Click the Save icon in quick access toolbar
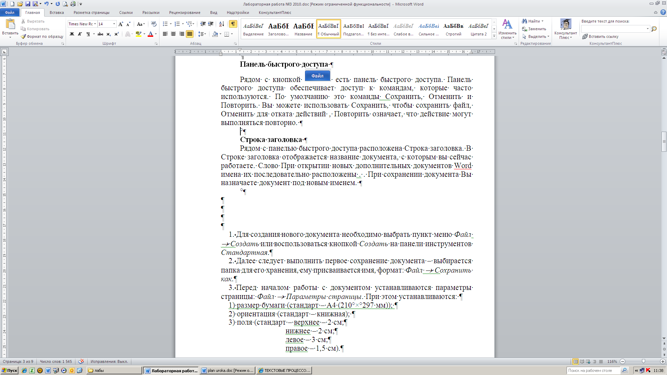Image resolution: width=667 pixels, height=375 pixels. [27, 4]
